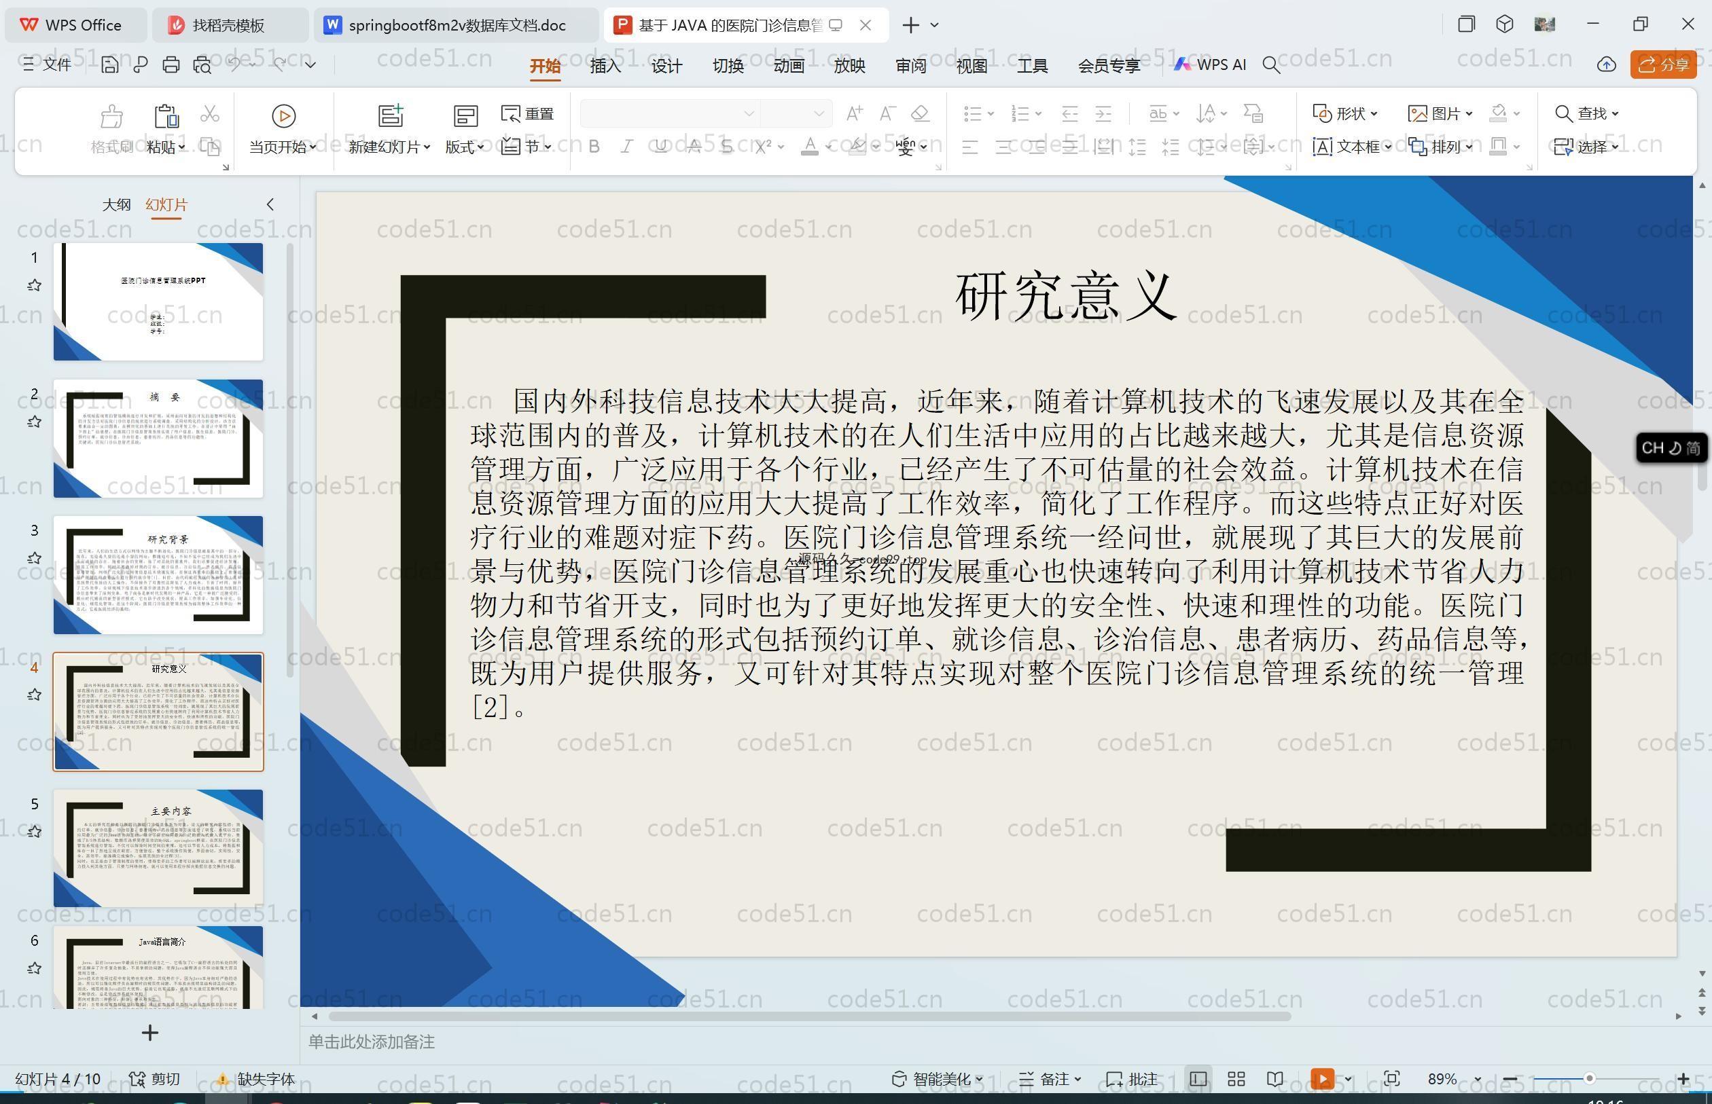
Task: Click the Cut scissors icon
Action: coord(209,113)
